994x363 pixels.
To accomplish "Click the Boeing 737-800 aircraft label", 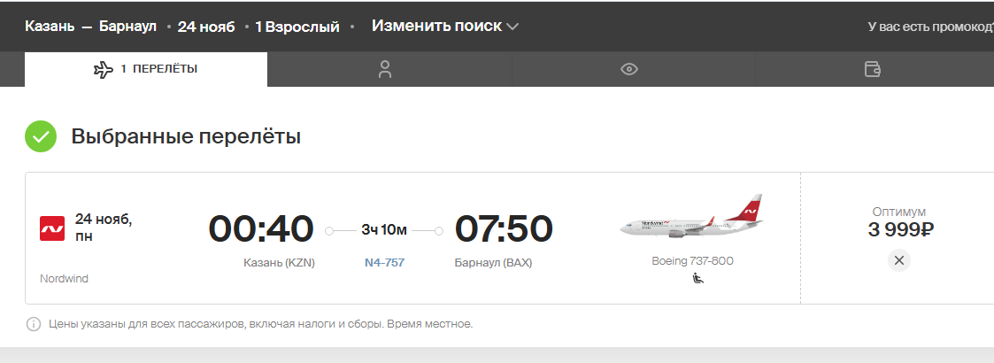I will coord(692,261).
